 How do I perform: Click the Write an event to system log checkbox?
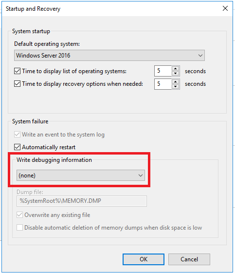click(17, 135)
